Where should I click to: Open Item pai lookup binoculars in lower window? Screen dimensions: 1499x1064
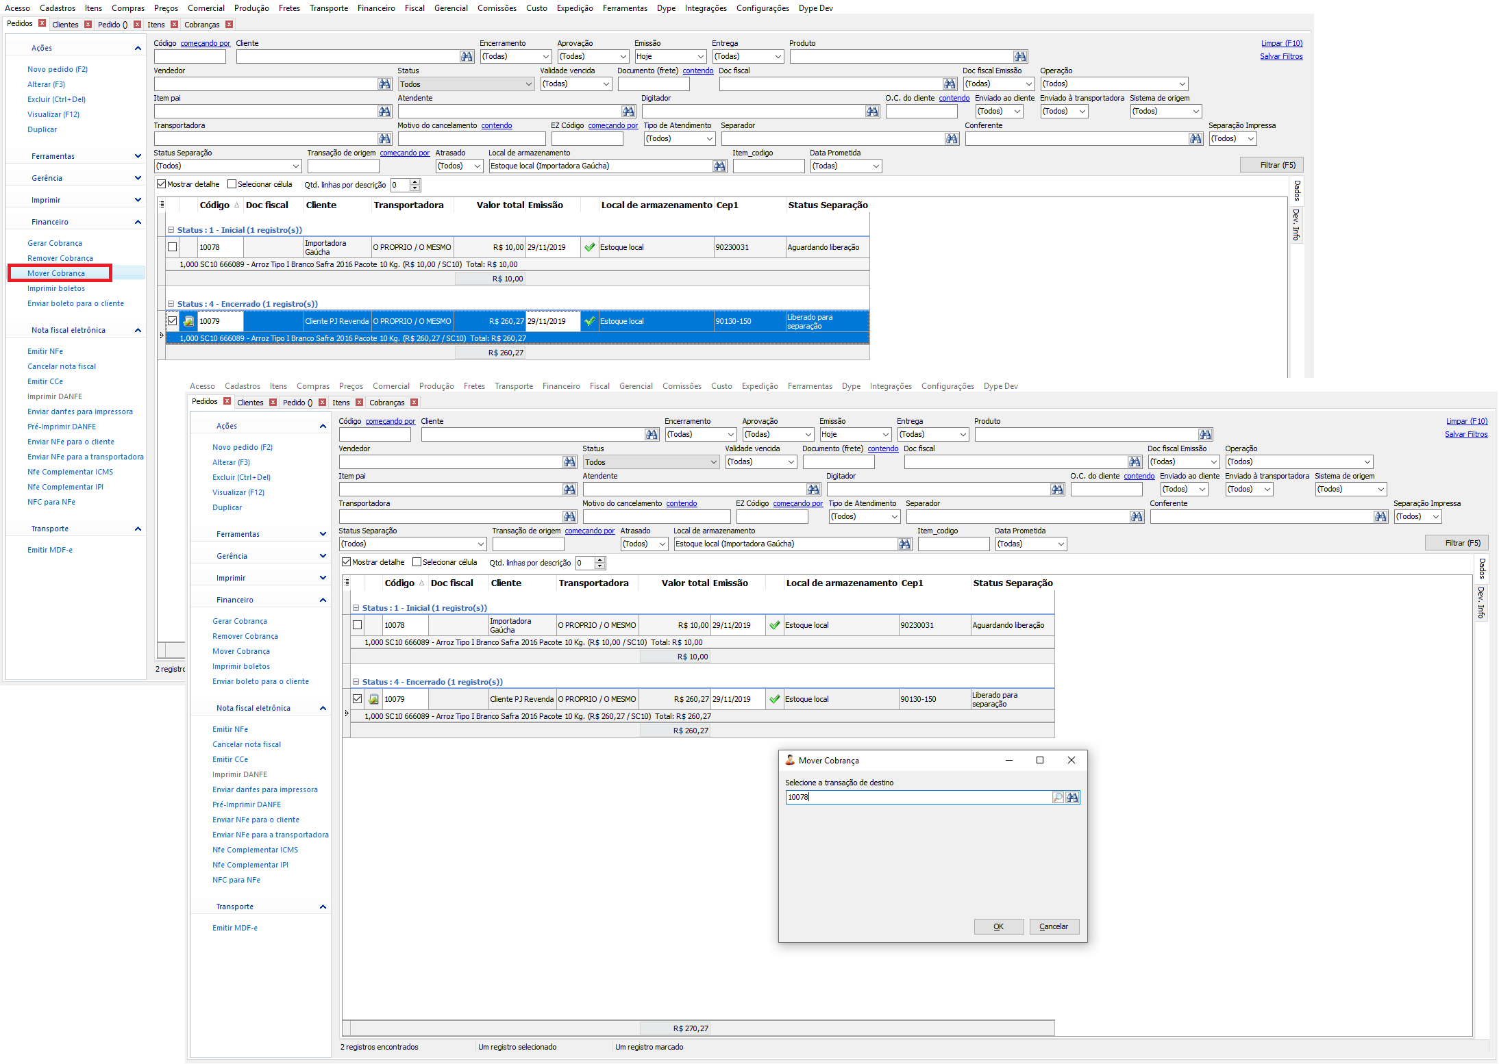[569, 490]
